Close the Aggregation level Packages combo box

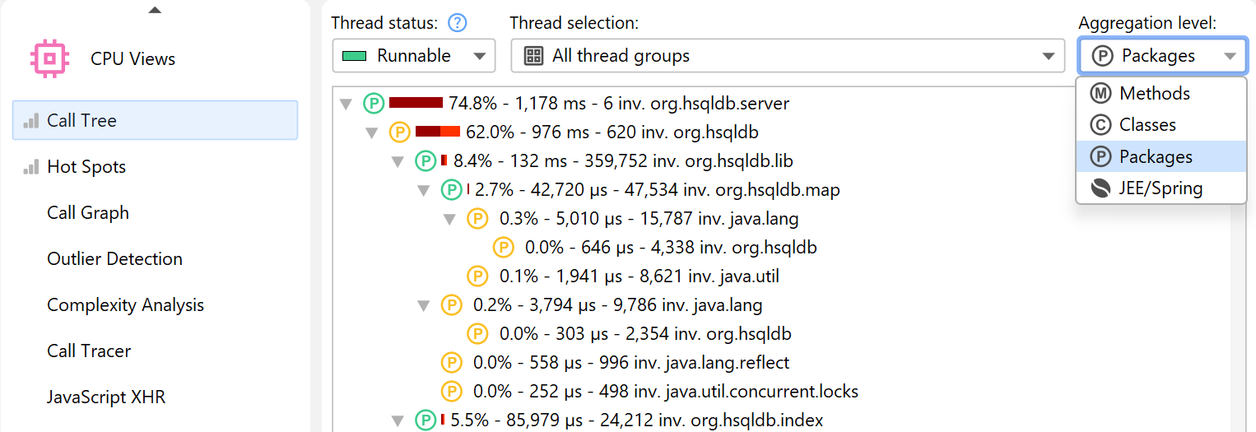[x=1161, y=56]
